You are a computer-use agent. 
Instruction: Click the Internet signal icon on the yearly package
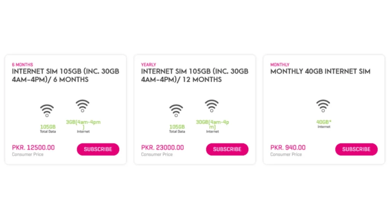tap(212, 106)
